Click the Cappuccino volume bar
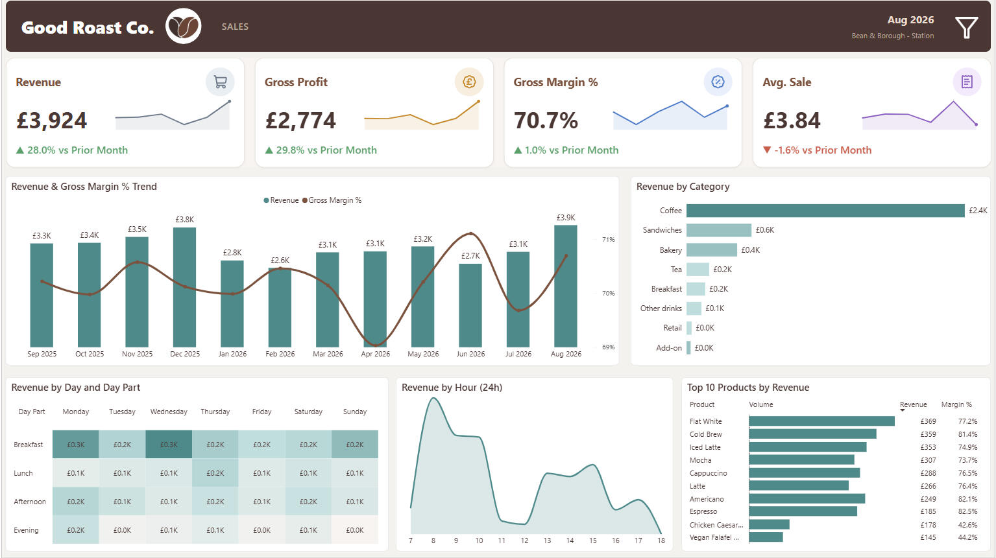 805,473
